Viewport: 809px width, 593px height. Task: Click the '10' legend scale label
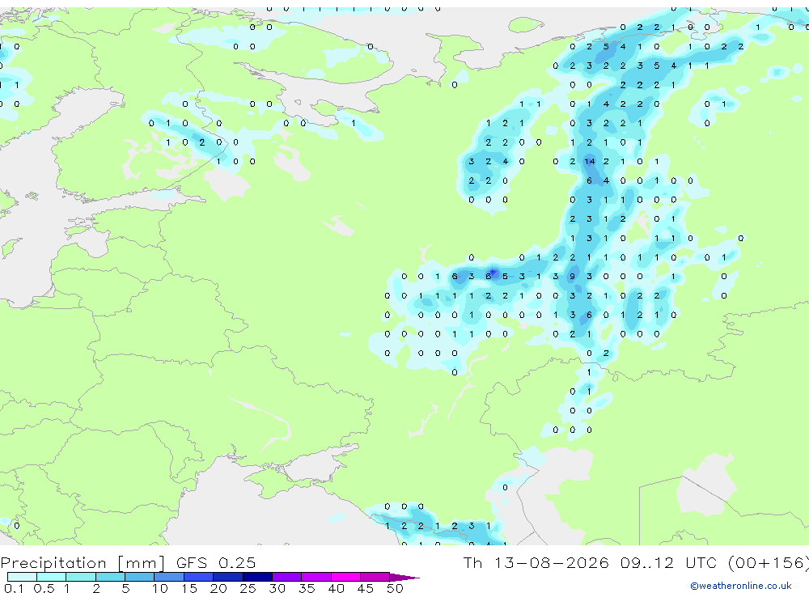pos(160,588)
